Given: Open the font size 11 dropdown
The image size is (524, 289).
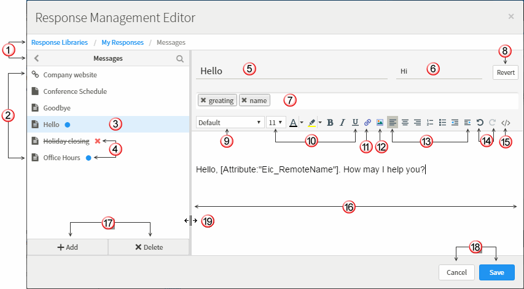Looking at the screenshot, I should [x=276, y=122].
